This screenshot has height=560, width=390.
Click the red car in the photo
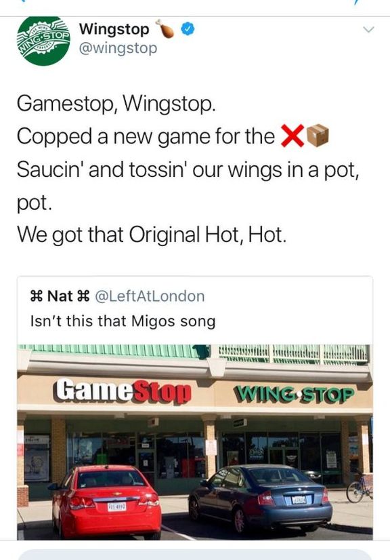click(106, 502)
